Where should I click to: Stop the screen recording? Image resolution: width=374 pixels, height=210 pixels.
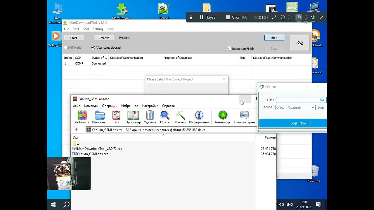pyautogui.click(x=237, y=17)
